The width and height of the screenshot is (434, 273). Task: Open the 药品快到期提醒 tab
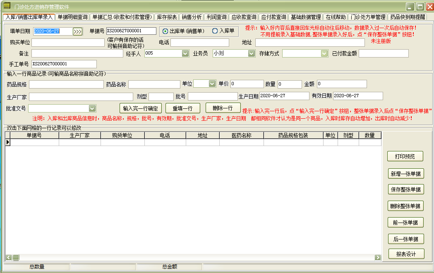click(x=408, y=17)
